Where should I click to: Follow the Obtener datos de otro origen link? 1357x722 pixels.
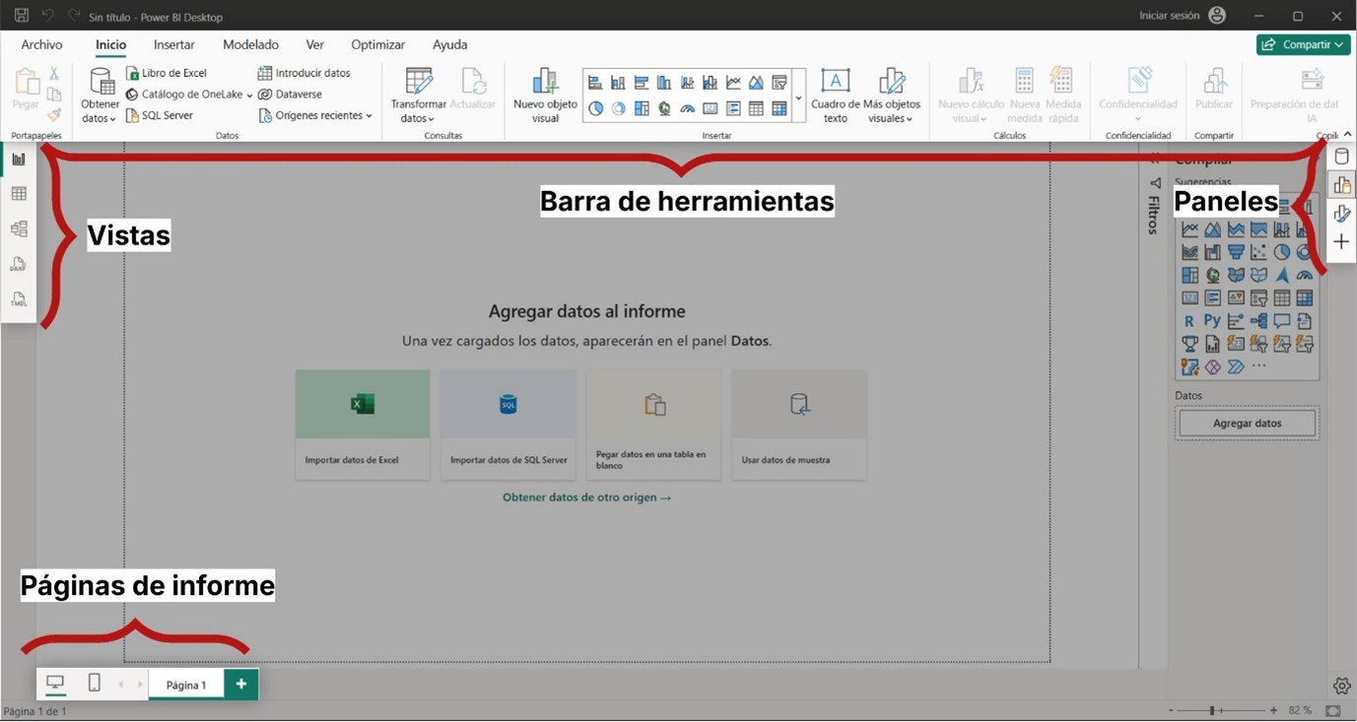pyautogui.click(x=586, y=498)
